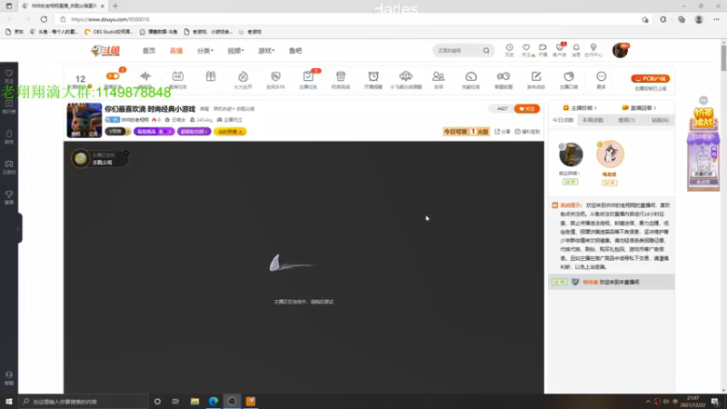Switch to the 钻粉 tab
Screen dimensions: 727x409
pos(660,120)
